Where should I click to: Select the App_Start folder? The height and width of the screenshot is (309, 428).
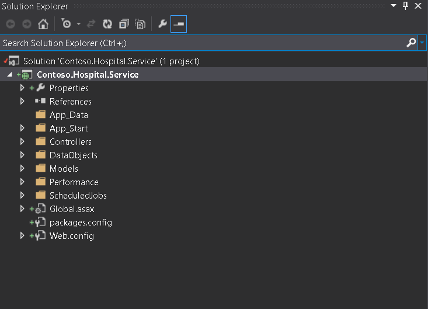click(68, 129)
